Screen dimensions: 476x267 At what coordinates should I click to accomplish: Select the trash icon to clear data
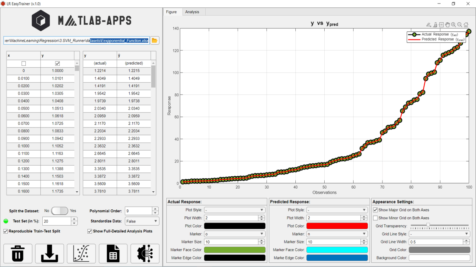(x=18, y=254)
